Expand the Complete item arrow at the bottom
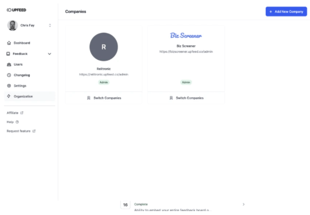This screenshot has height=215, width=310. (x=243, y=204)
